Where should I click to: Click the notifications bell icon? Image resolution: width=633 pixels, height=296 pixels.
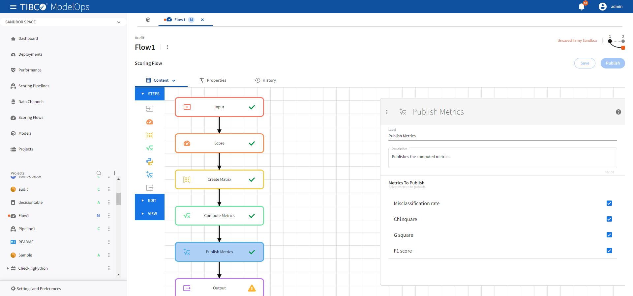(x=582, y=7)
